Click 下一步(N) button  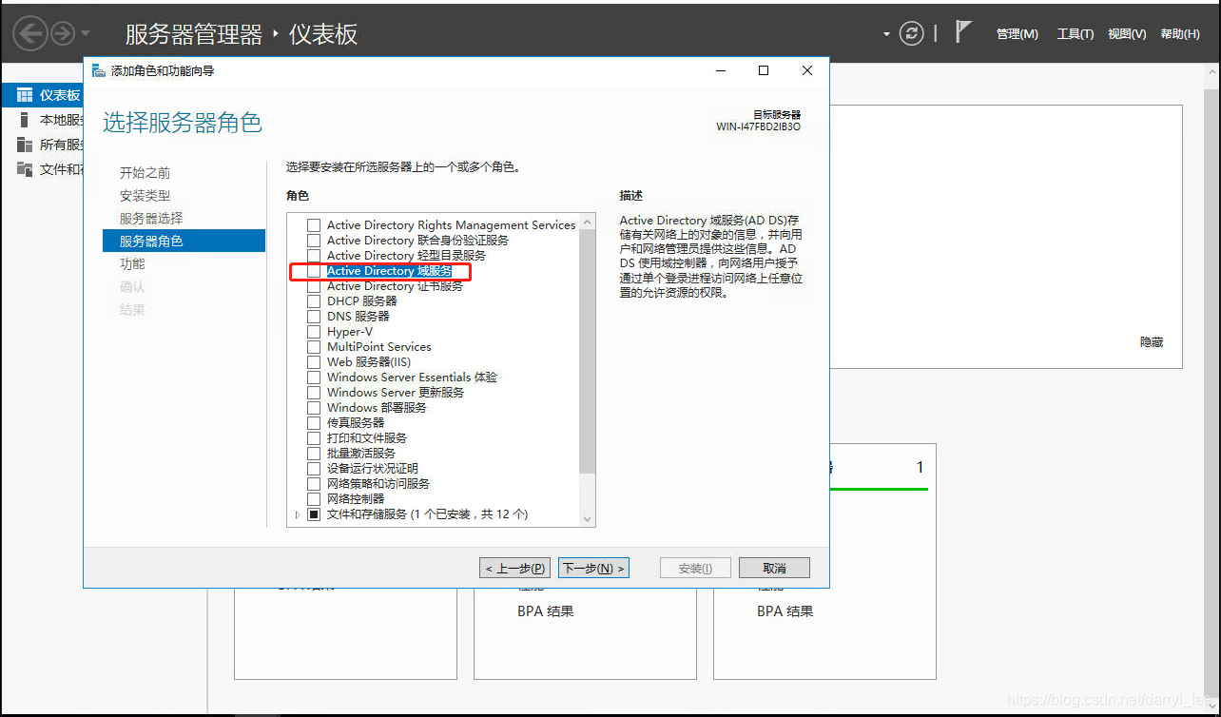coord(594,568)
